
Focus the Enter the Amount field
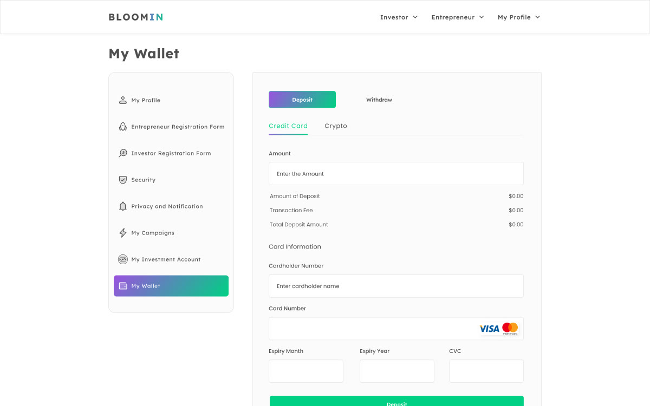[396, 174]
